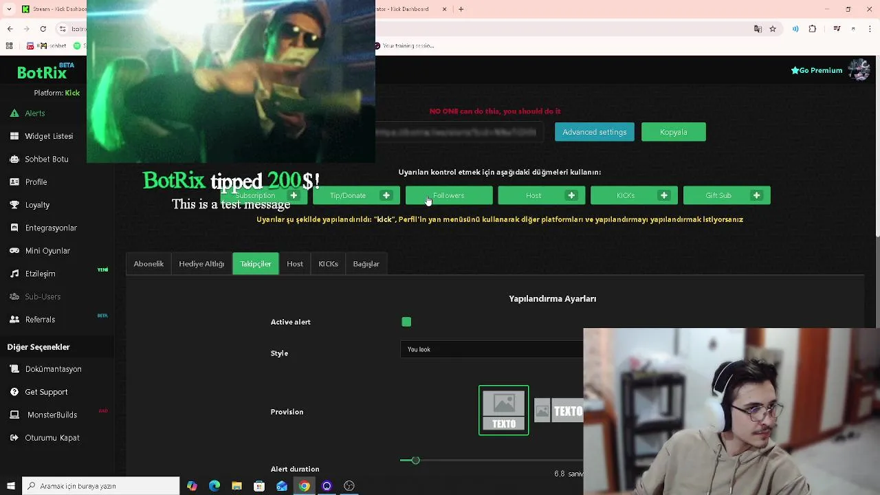This screenshot has height=495, width=880.
Task: Switch to the KICKs tab
Action: [x=328, y=264]
